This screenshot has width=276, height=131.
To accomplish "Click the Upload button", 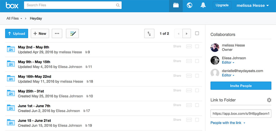I will click(17, 33).
